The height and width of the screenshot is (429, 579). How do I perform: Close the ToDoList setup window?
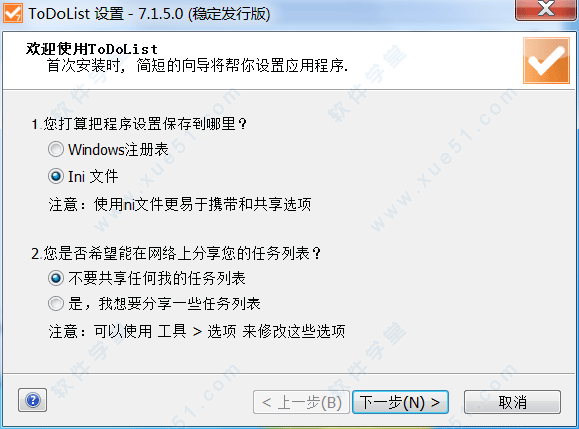545,9
